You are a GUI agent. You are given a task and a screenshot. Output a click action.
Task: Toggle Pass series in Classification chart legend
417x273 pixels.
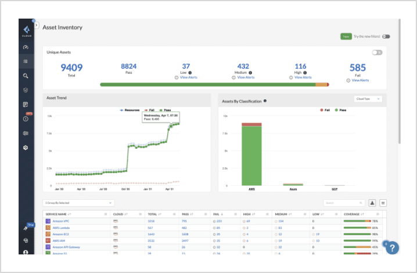tap(340, 110)
